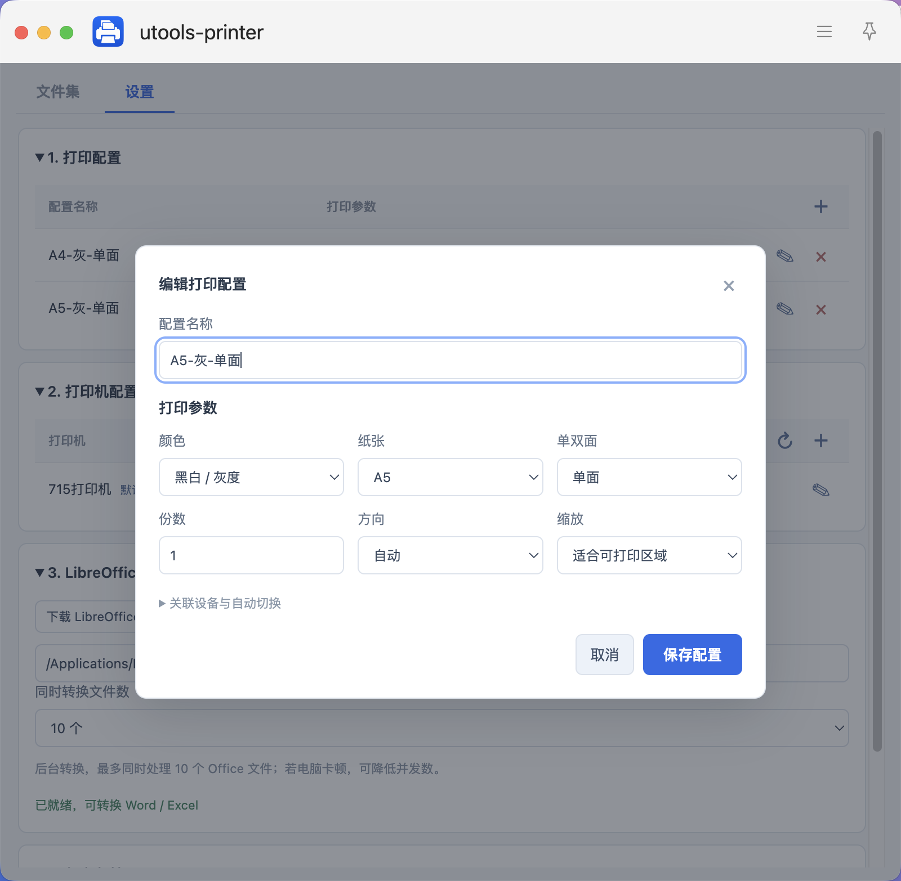The image size is (901, 881).
Task: Click the 715打印机 printer name
Action: click(x=80, y=489)
